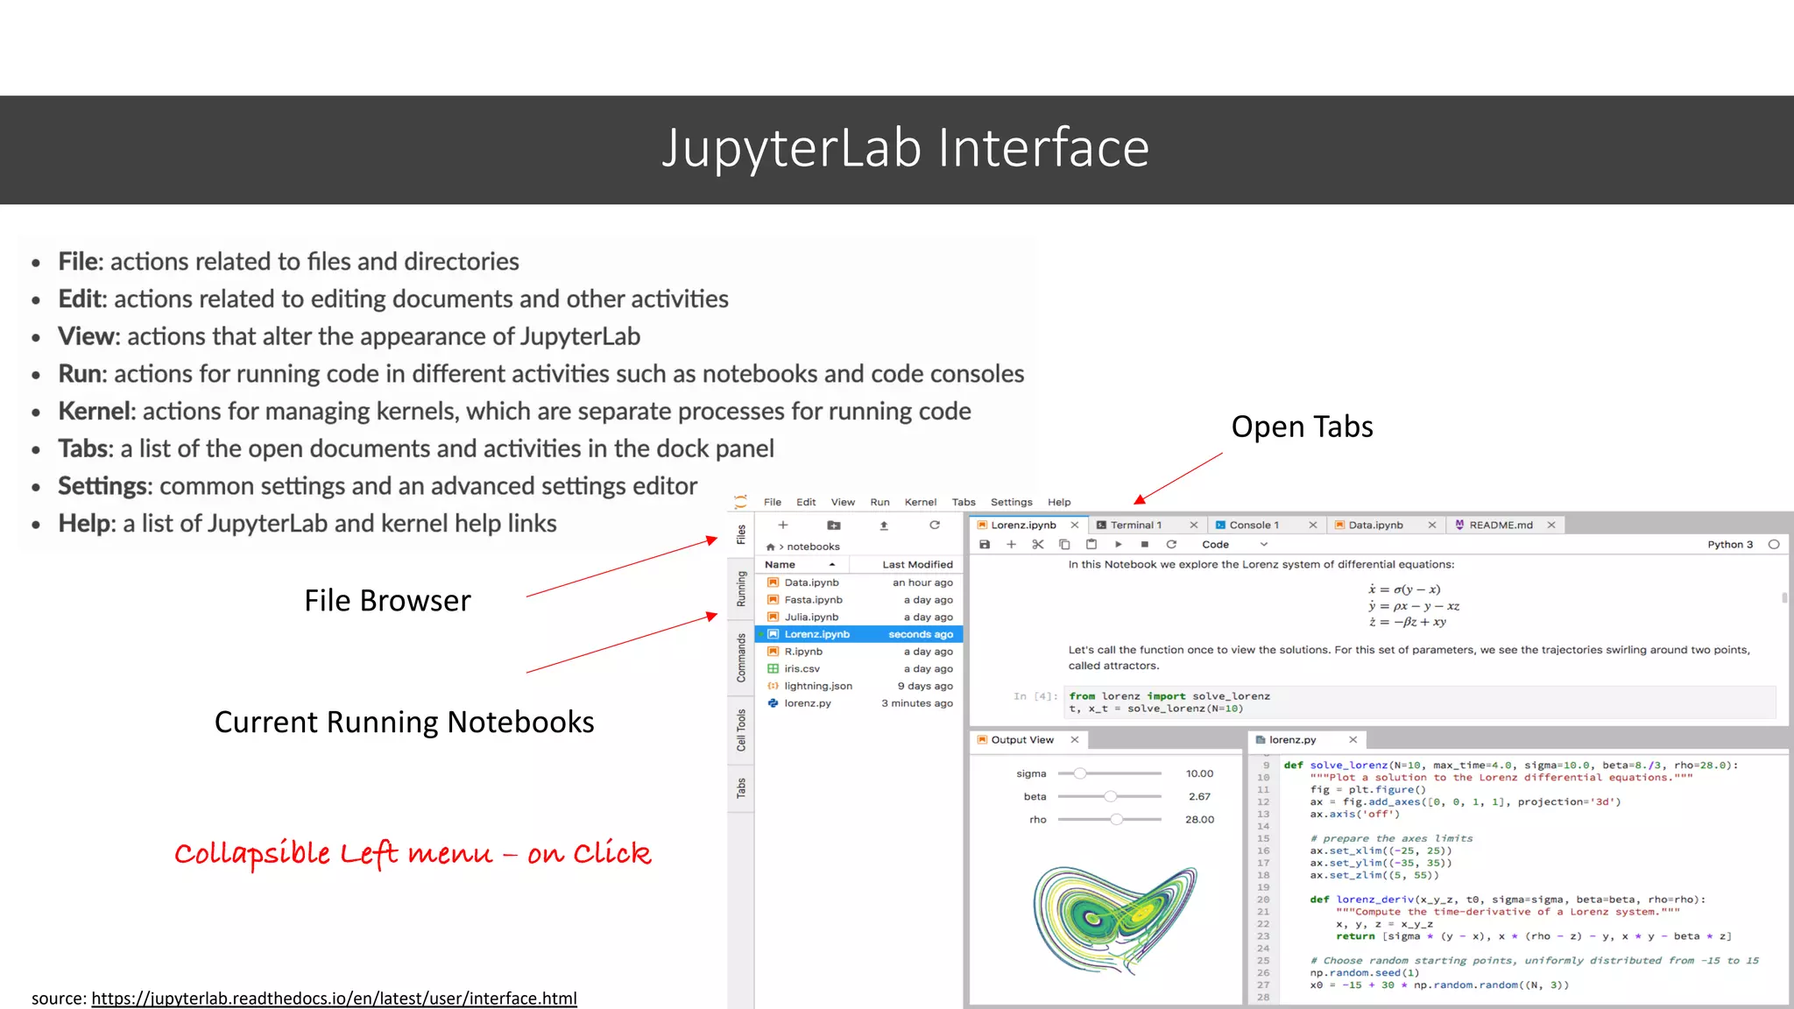Open the Settings menu
1794x1009 pixels.
(1012, 502)
